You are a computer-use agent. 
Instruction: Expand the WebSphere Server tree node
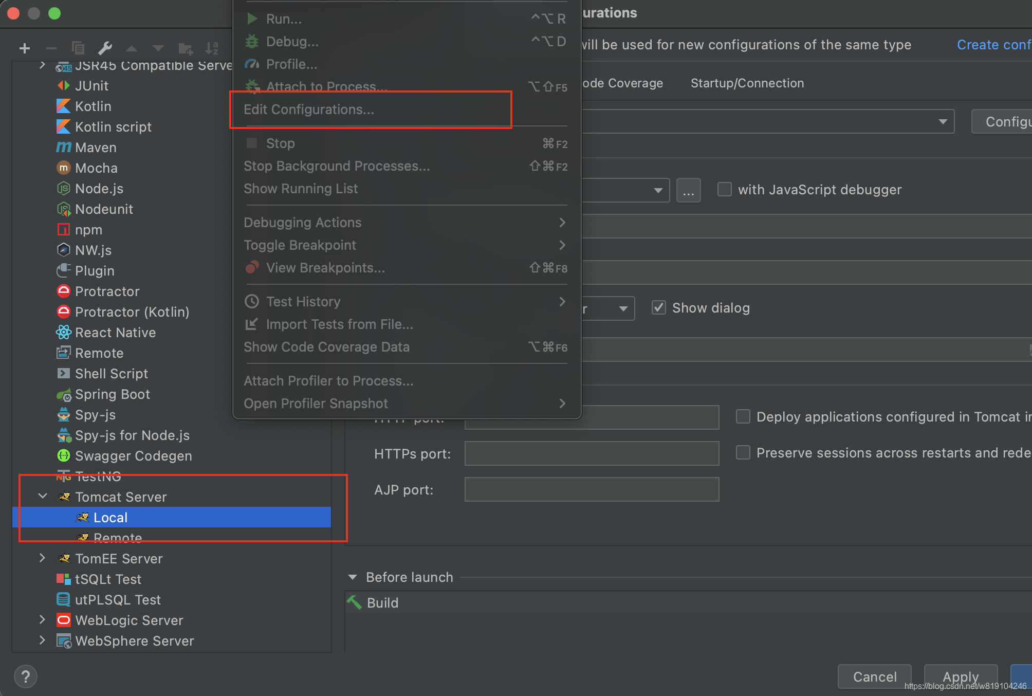click(x=43, y=640)
